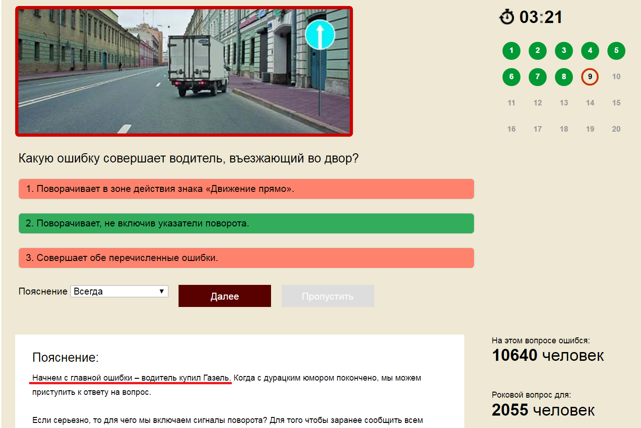Viewport: 641px width, 428px height.
Task: Go to question number 20
Action: [616, 129]
